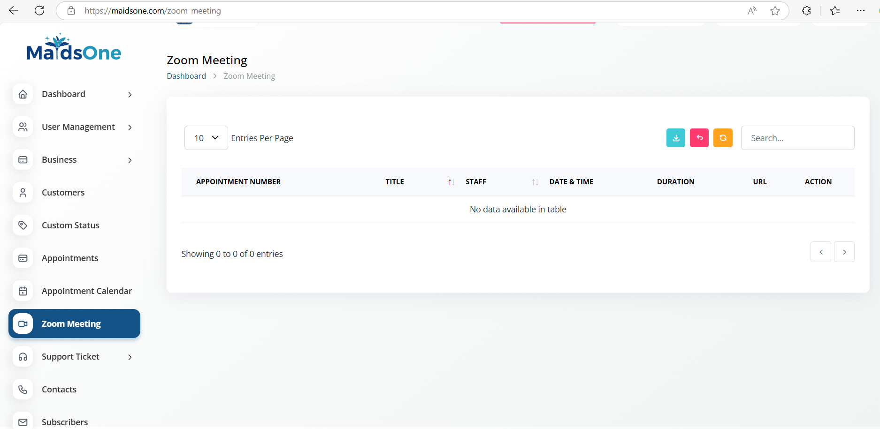
Task: Click the browser favorites star icon
Action: click(775, 11)
